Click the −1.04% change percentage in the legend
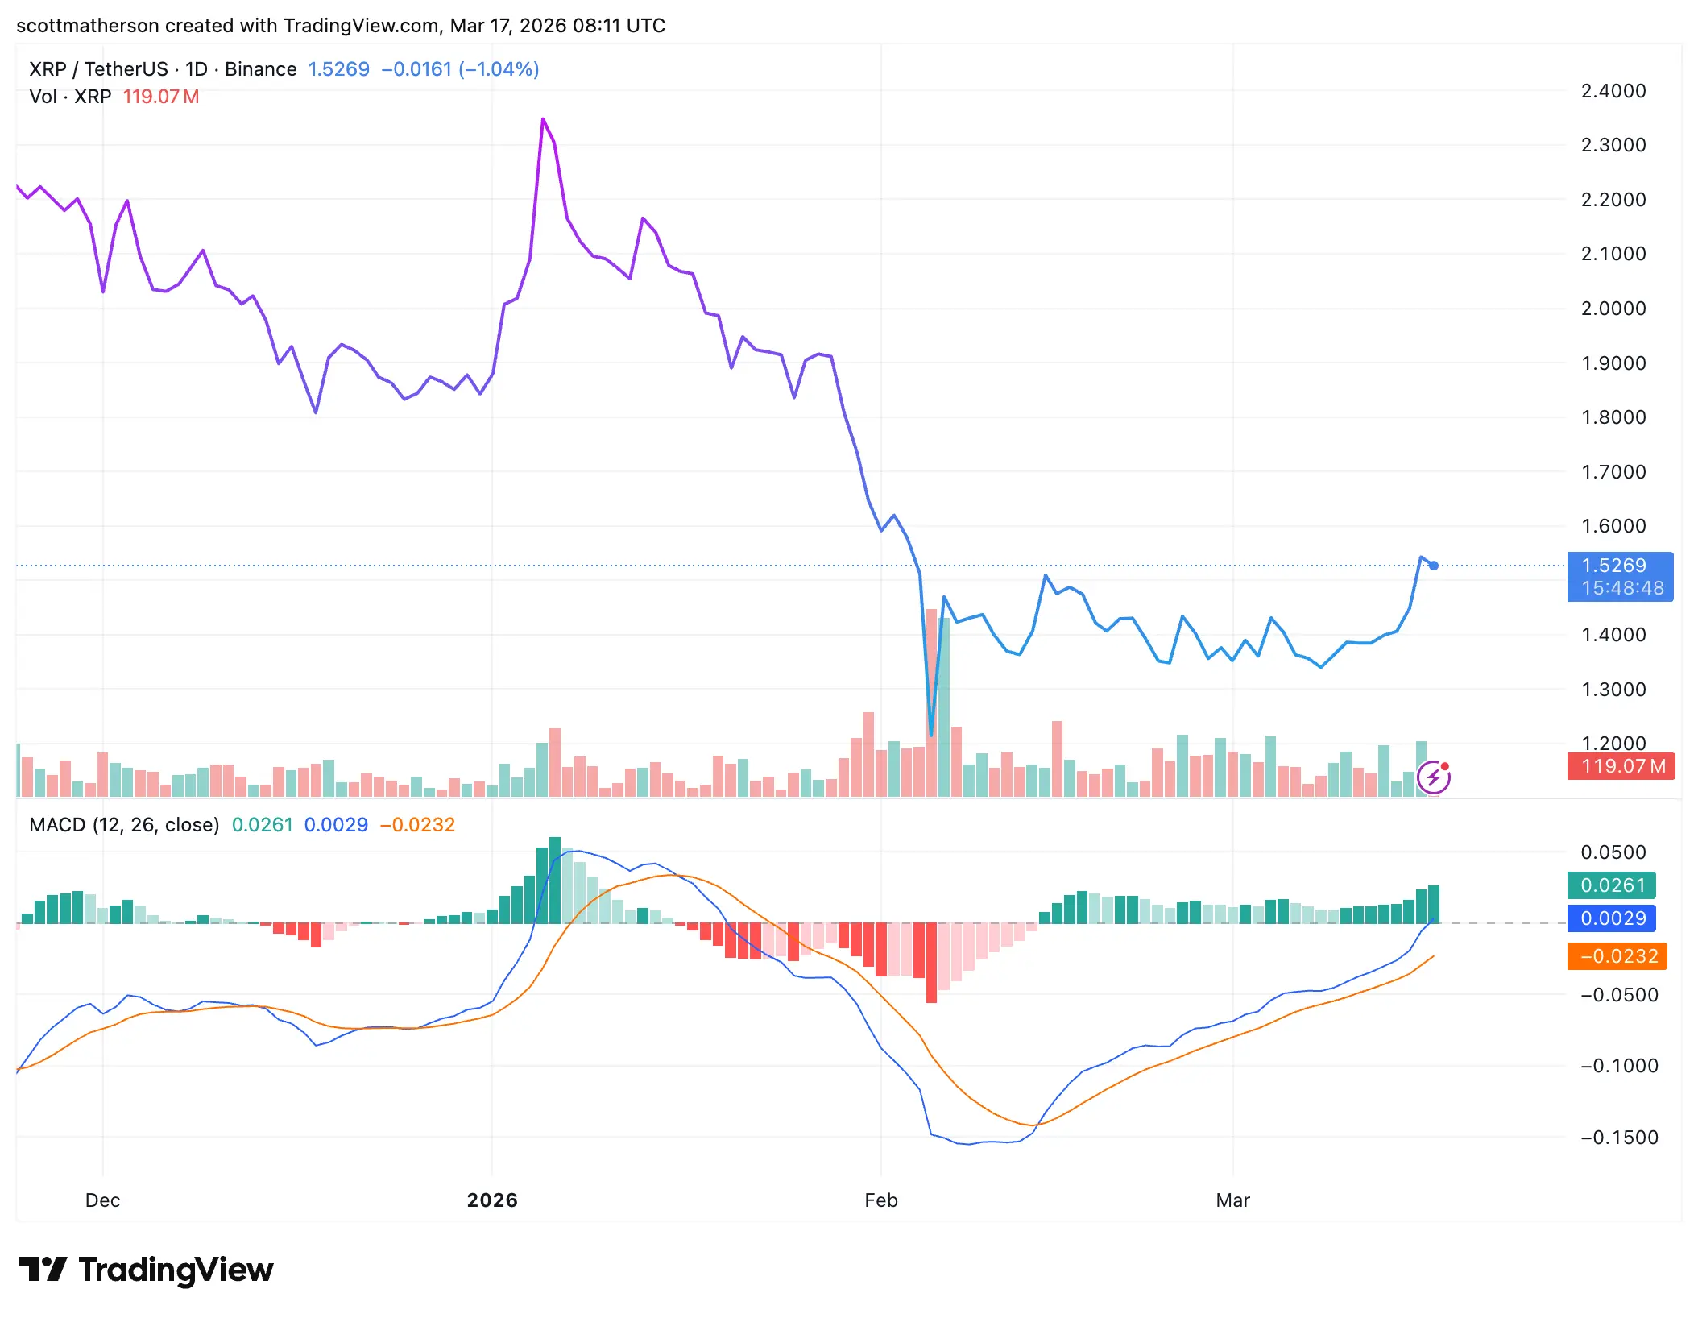 pos(499,68)
